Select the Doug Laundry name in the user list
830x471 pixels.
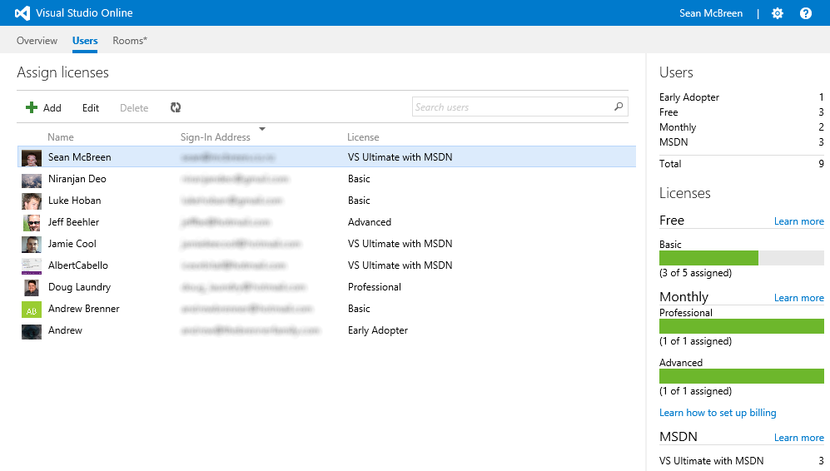pyautogui.click(x=79, y=287)
